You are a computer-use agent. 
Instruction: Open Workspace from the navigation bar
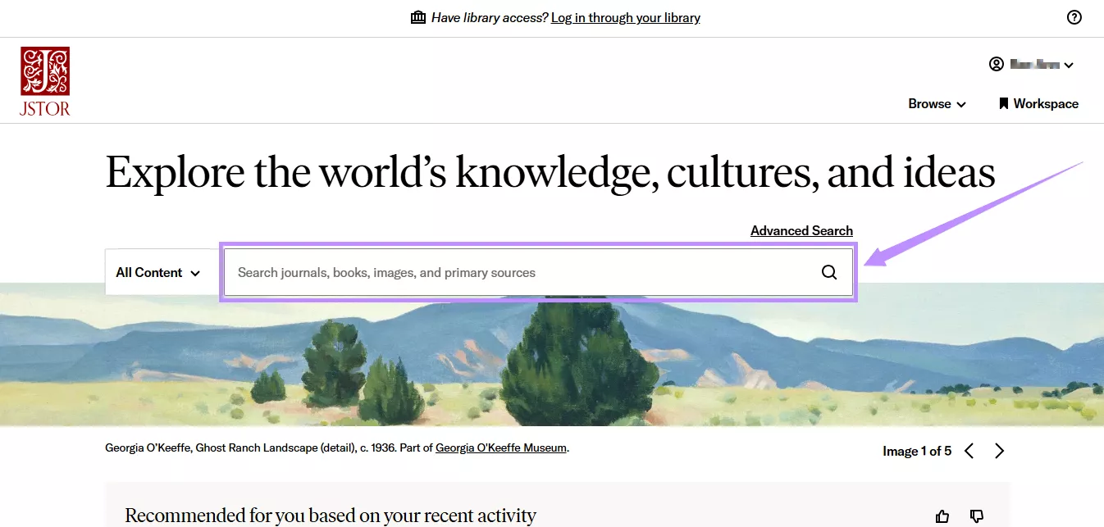tap(1045, 103)
